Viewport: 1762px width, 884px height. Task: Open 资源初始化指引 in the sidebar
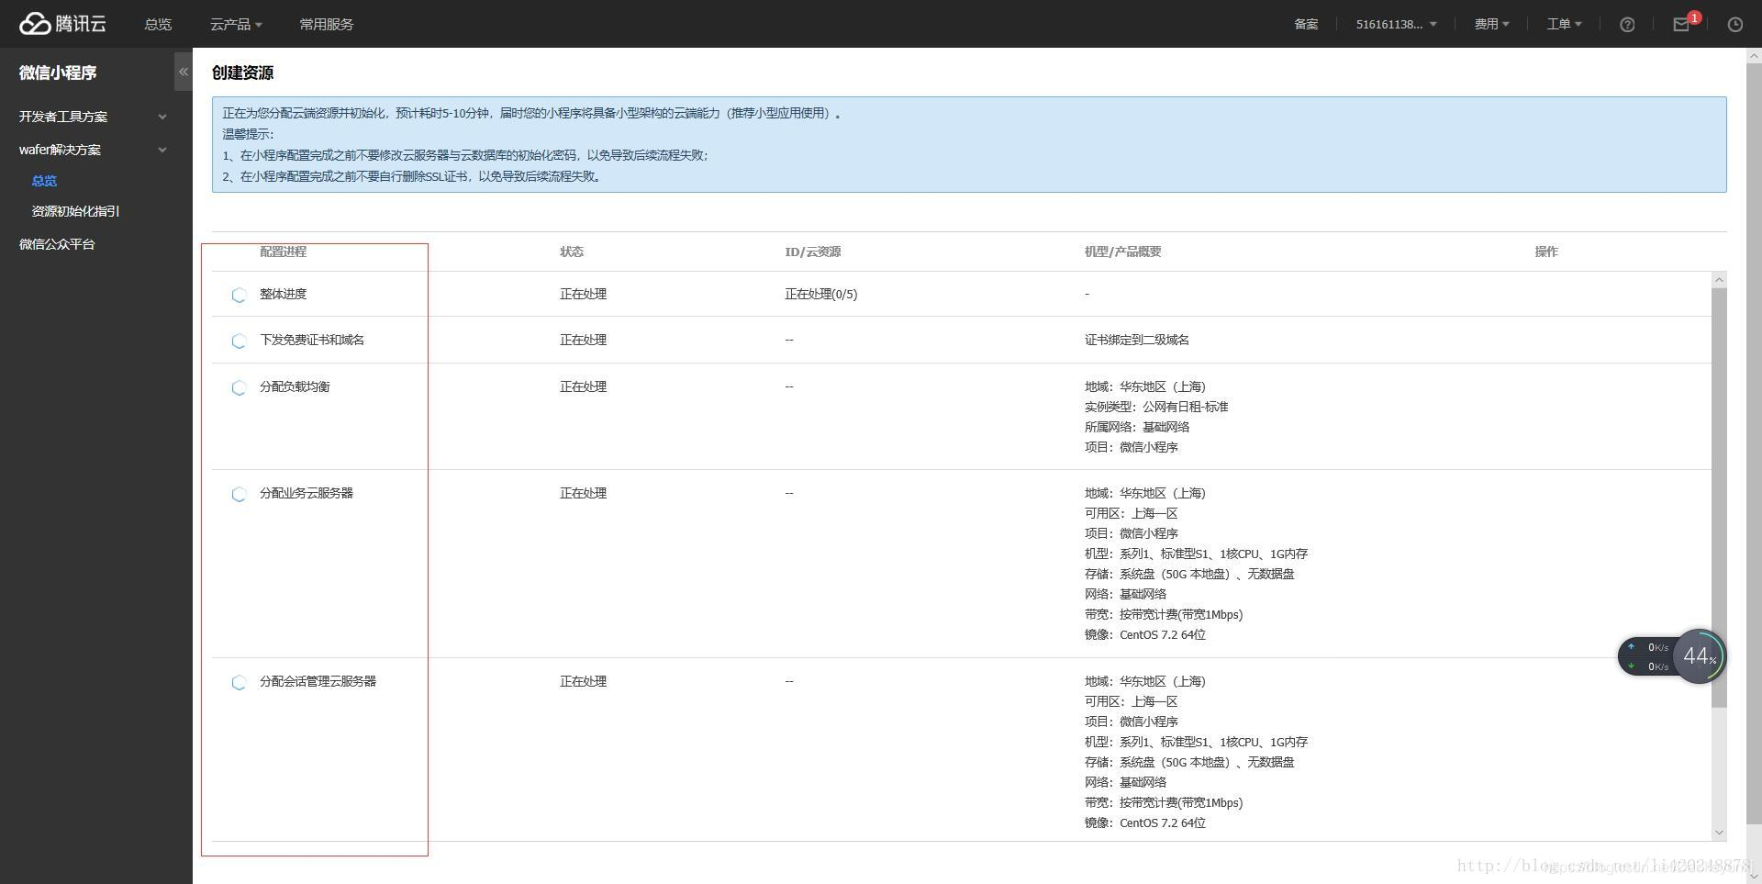coord(75,211)
